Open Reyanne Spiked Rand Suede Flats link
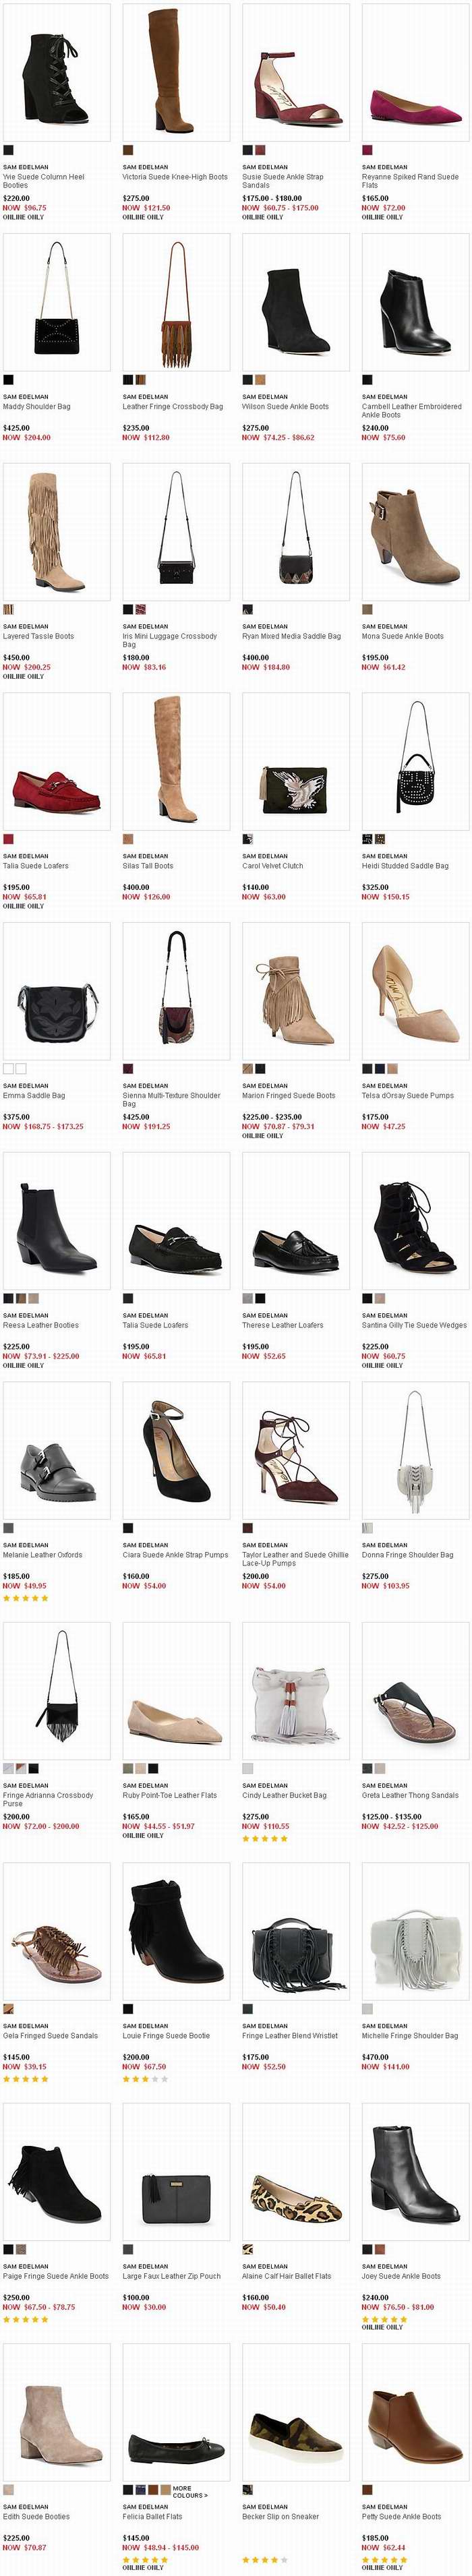The width and height of the screenshot is (472, 2576). point(410,181)
